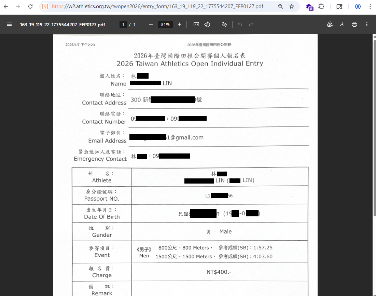Viewport: 376px width, 296px height.
Task: Go back to the previous page
Action: tap(6, 6)
